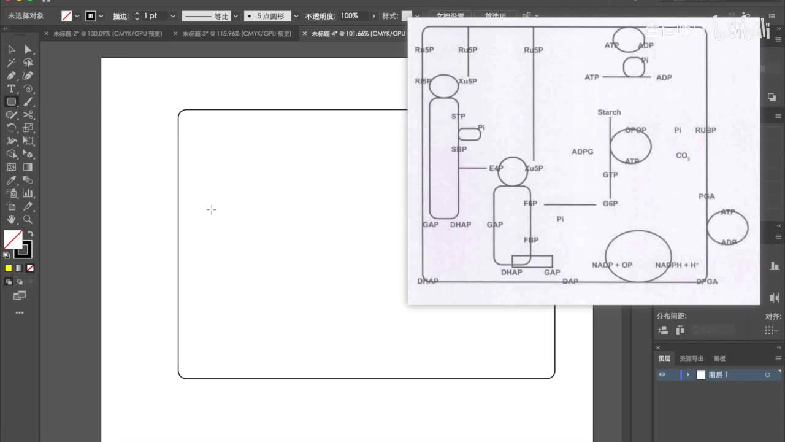Click the 不透明度 opacity label

[320, 16]
